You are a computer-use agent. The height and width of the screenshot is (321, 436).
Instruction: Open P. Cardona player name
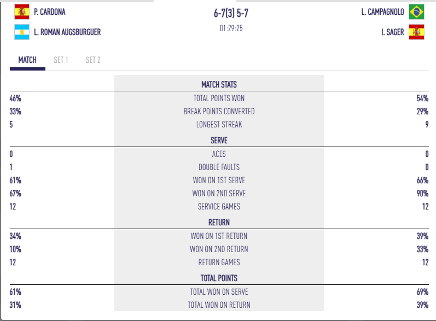[x=49, y=11]
